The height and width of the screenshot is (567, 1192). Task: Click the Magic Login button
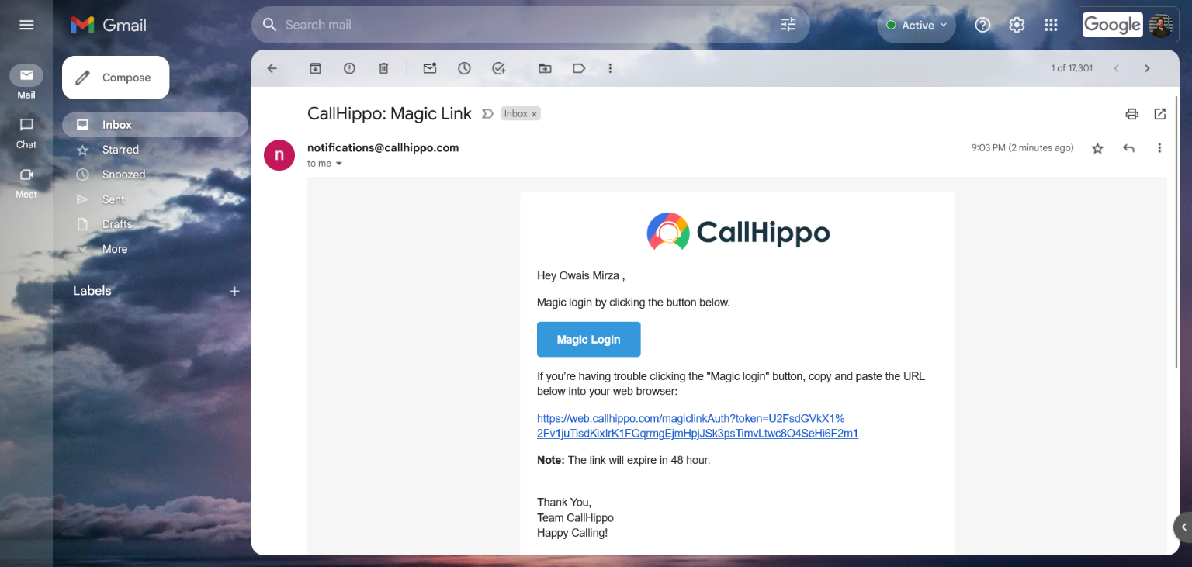[x=589, y=340]
